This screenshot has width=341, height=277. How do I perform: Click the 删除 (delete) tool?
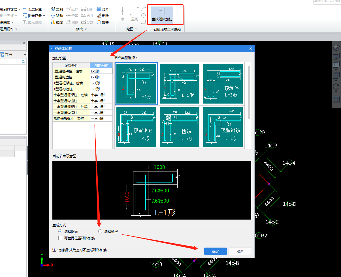[103, 16]
